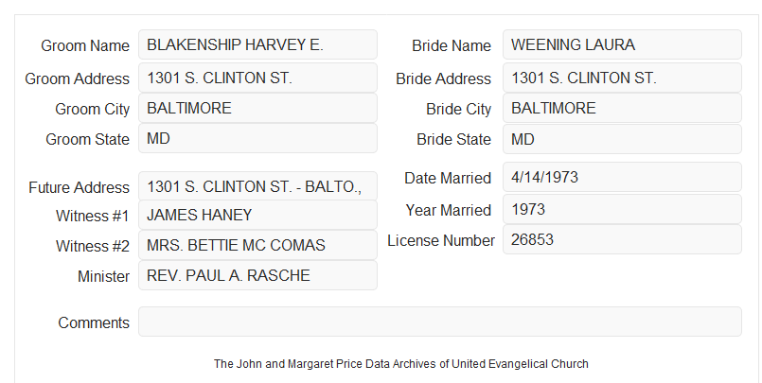Click the Comments label text
Viewport: 762px width, 383px height.
coord(94,322)
